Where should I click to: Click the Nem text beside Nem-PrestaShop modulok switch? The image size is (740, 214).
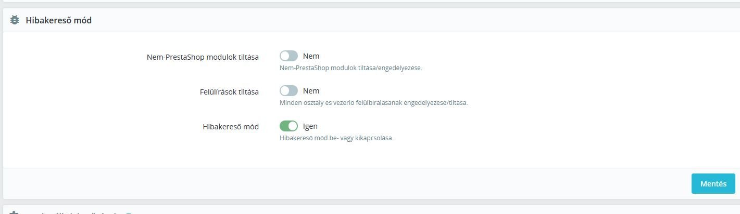[311, 56]
